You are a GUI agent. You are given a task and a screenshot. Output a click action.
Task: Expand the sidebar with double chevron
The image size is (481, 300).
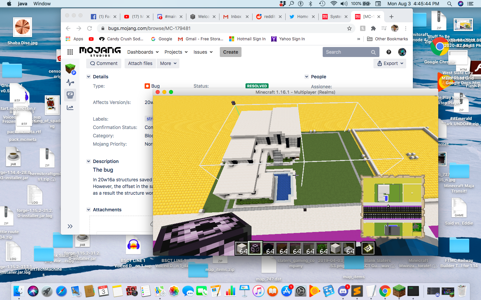click(x=70, y=226)
